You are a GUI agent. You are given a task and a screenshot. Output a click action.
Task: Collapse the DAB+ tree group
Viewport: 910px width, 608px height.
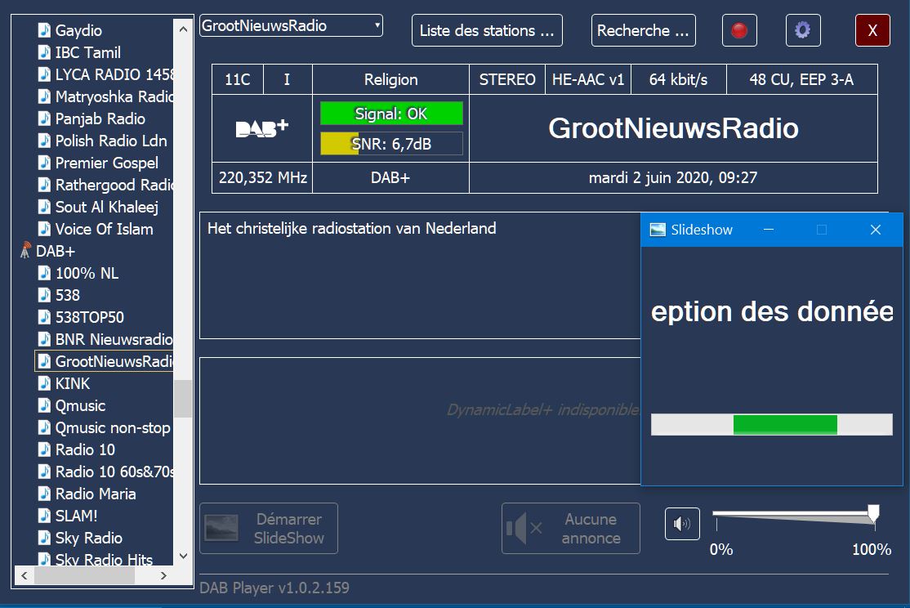click(x=55, y=251)
